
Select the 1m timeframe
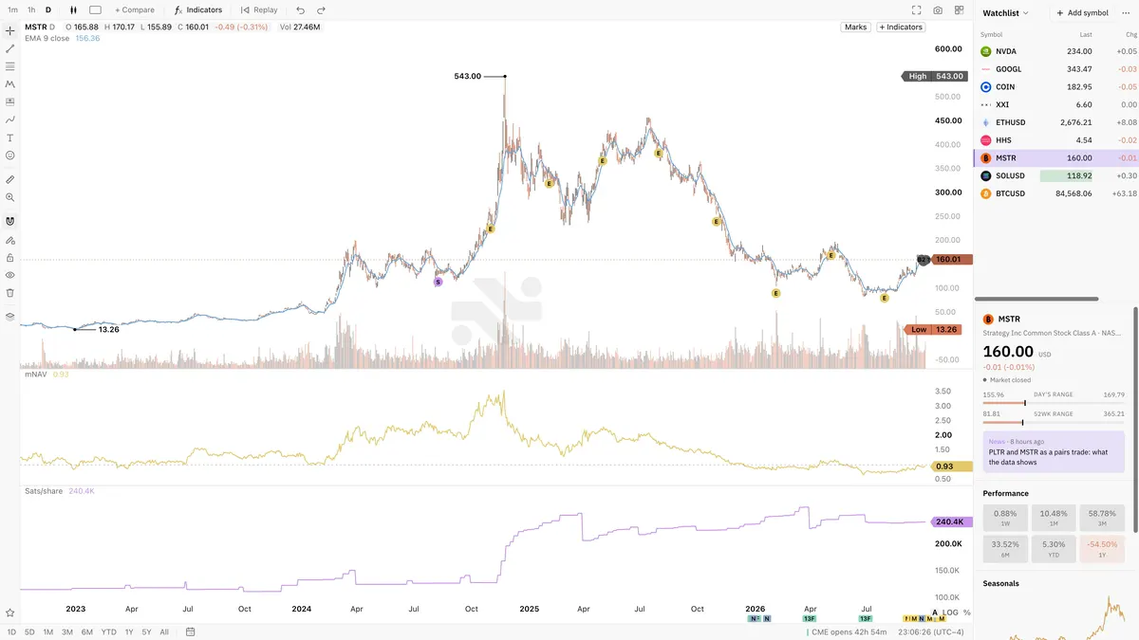click(x=12, y=10)
